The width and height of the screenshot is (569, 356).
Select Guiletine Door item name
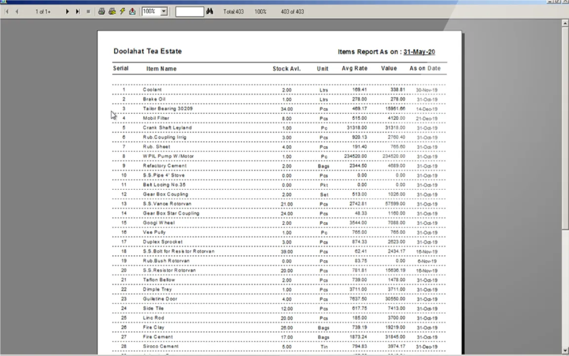click(160, 299)
